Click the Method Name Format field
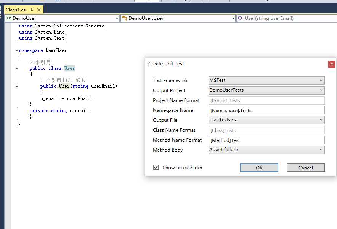Screen dimensions: 337x229 point(266,140)
